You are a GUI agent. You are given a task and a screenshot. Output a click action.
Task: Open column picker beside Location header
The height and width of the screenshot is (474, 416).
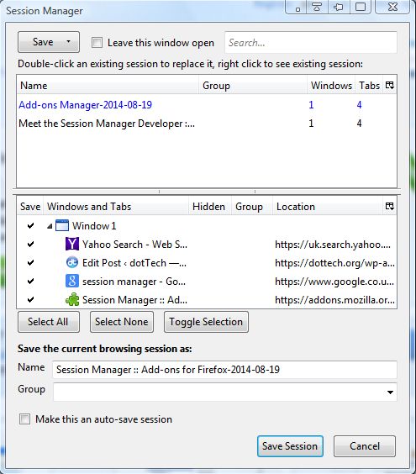(390, 207)
